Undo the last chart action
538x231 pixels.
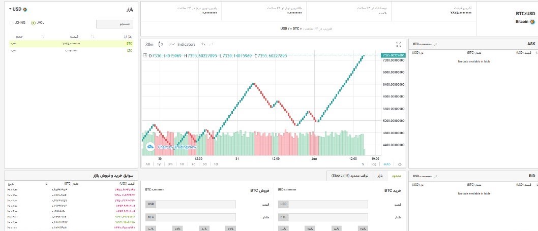point(203,45)
